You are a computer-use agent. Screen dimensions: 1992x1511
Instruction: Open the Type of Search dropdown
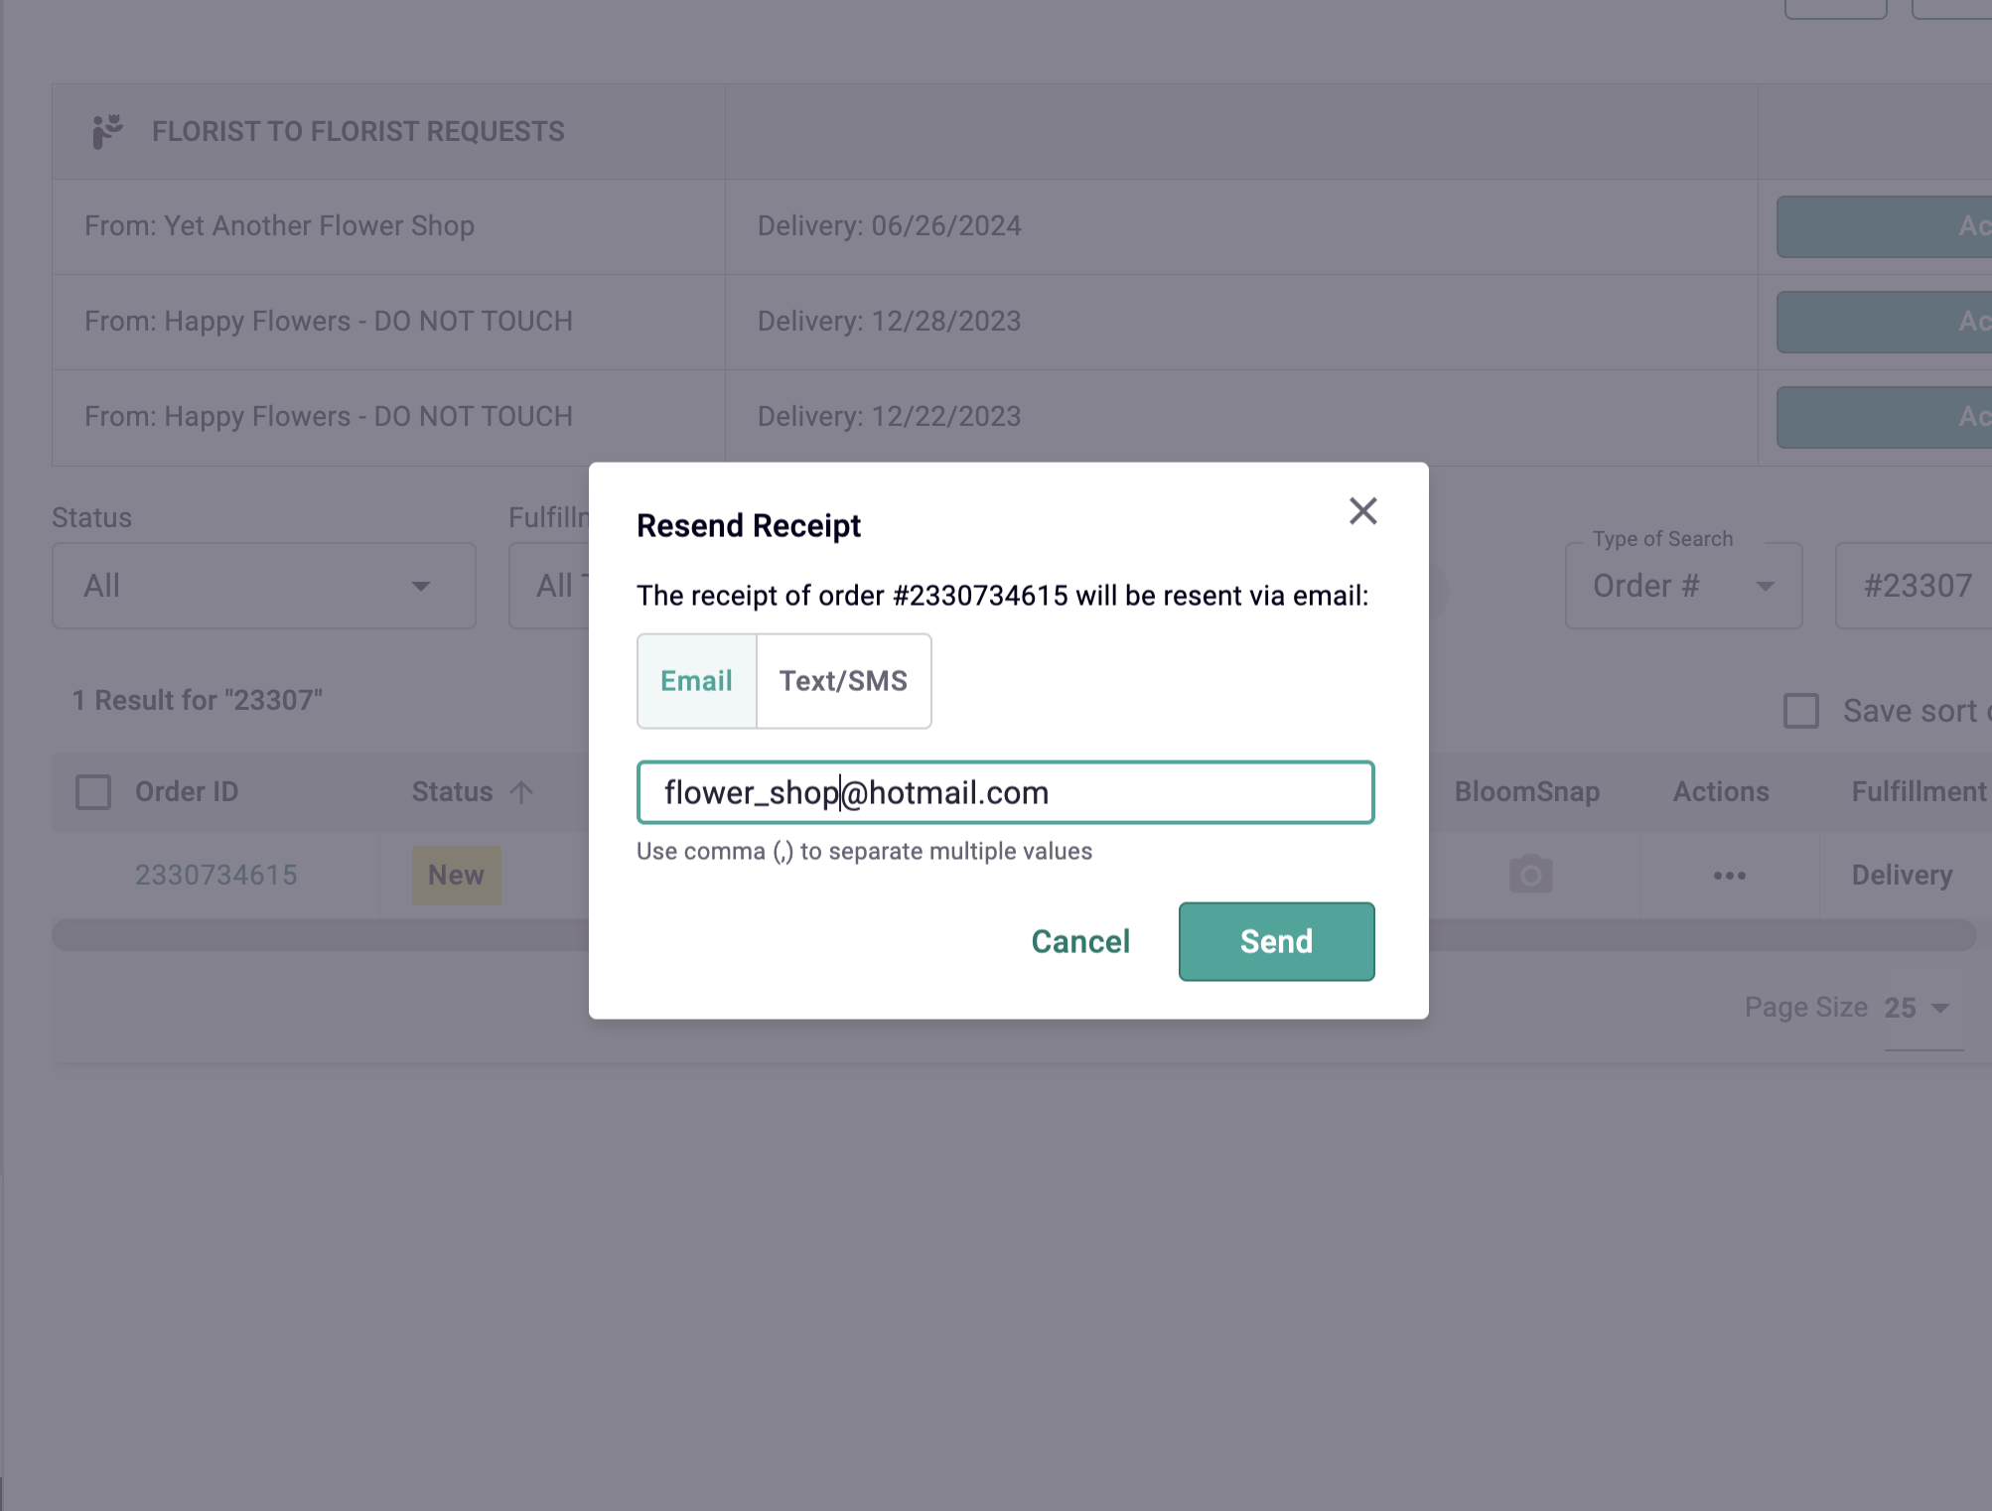[x=1683, y=586]
